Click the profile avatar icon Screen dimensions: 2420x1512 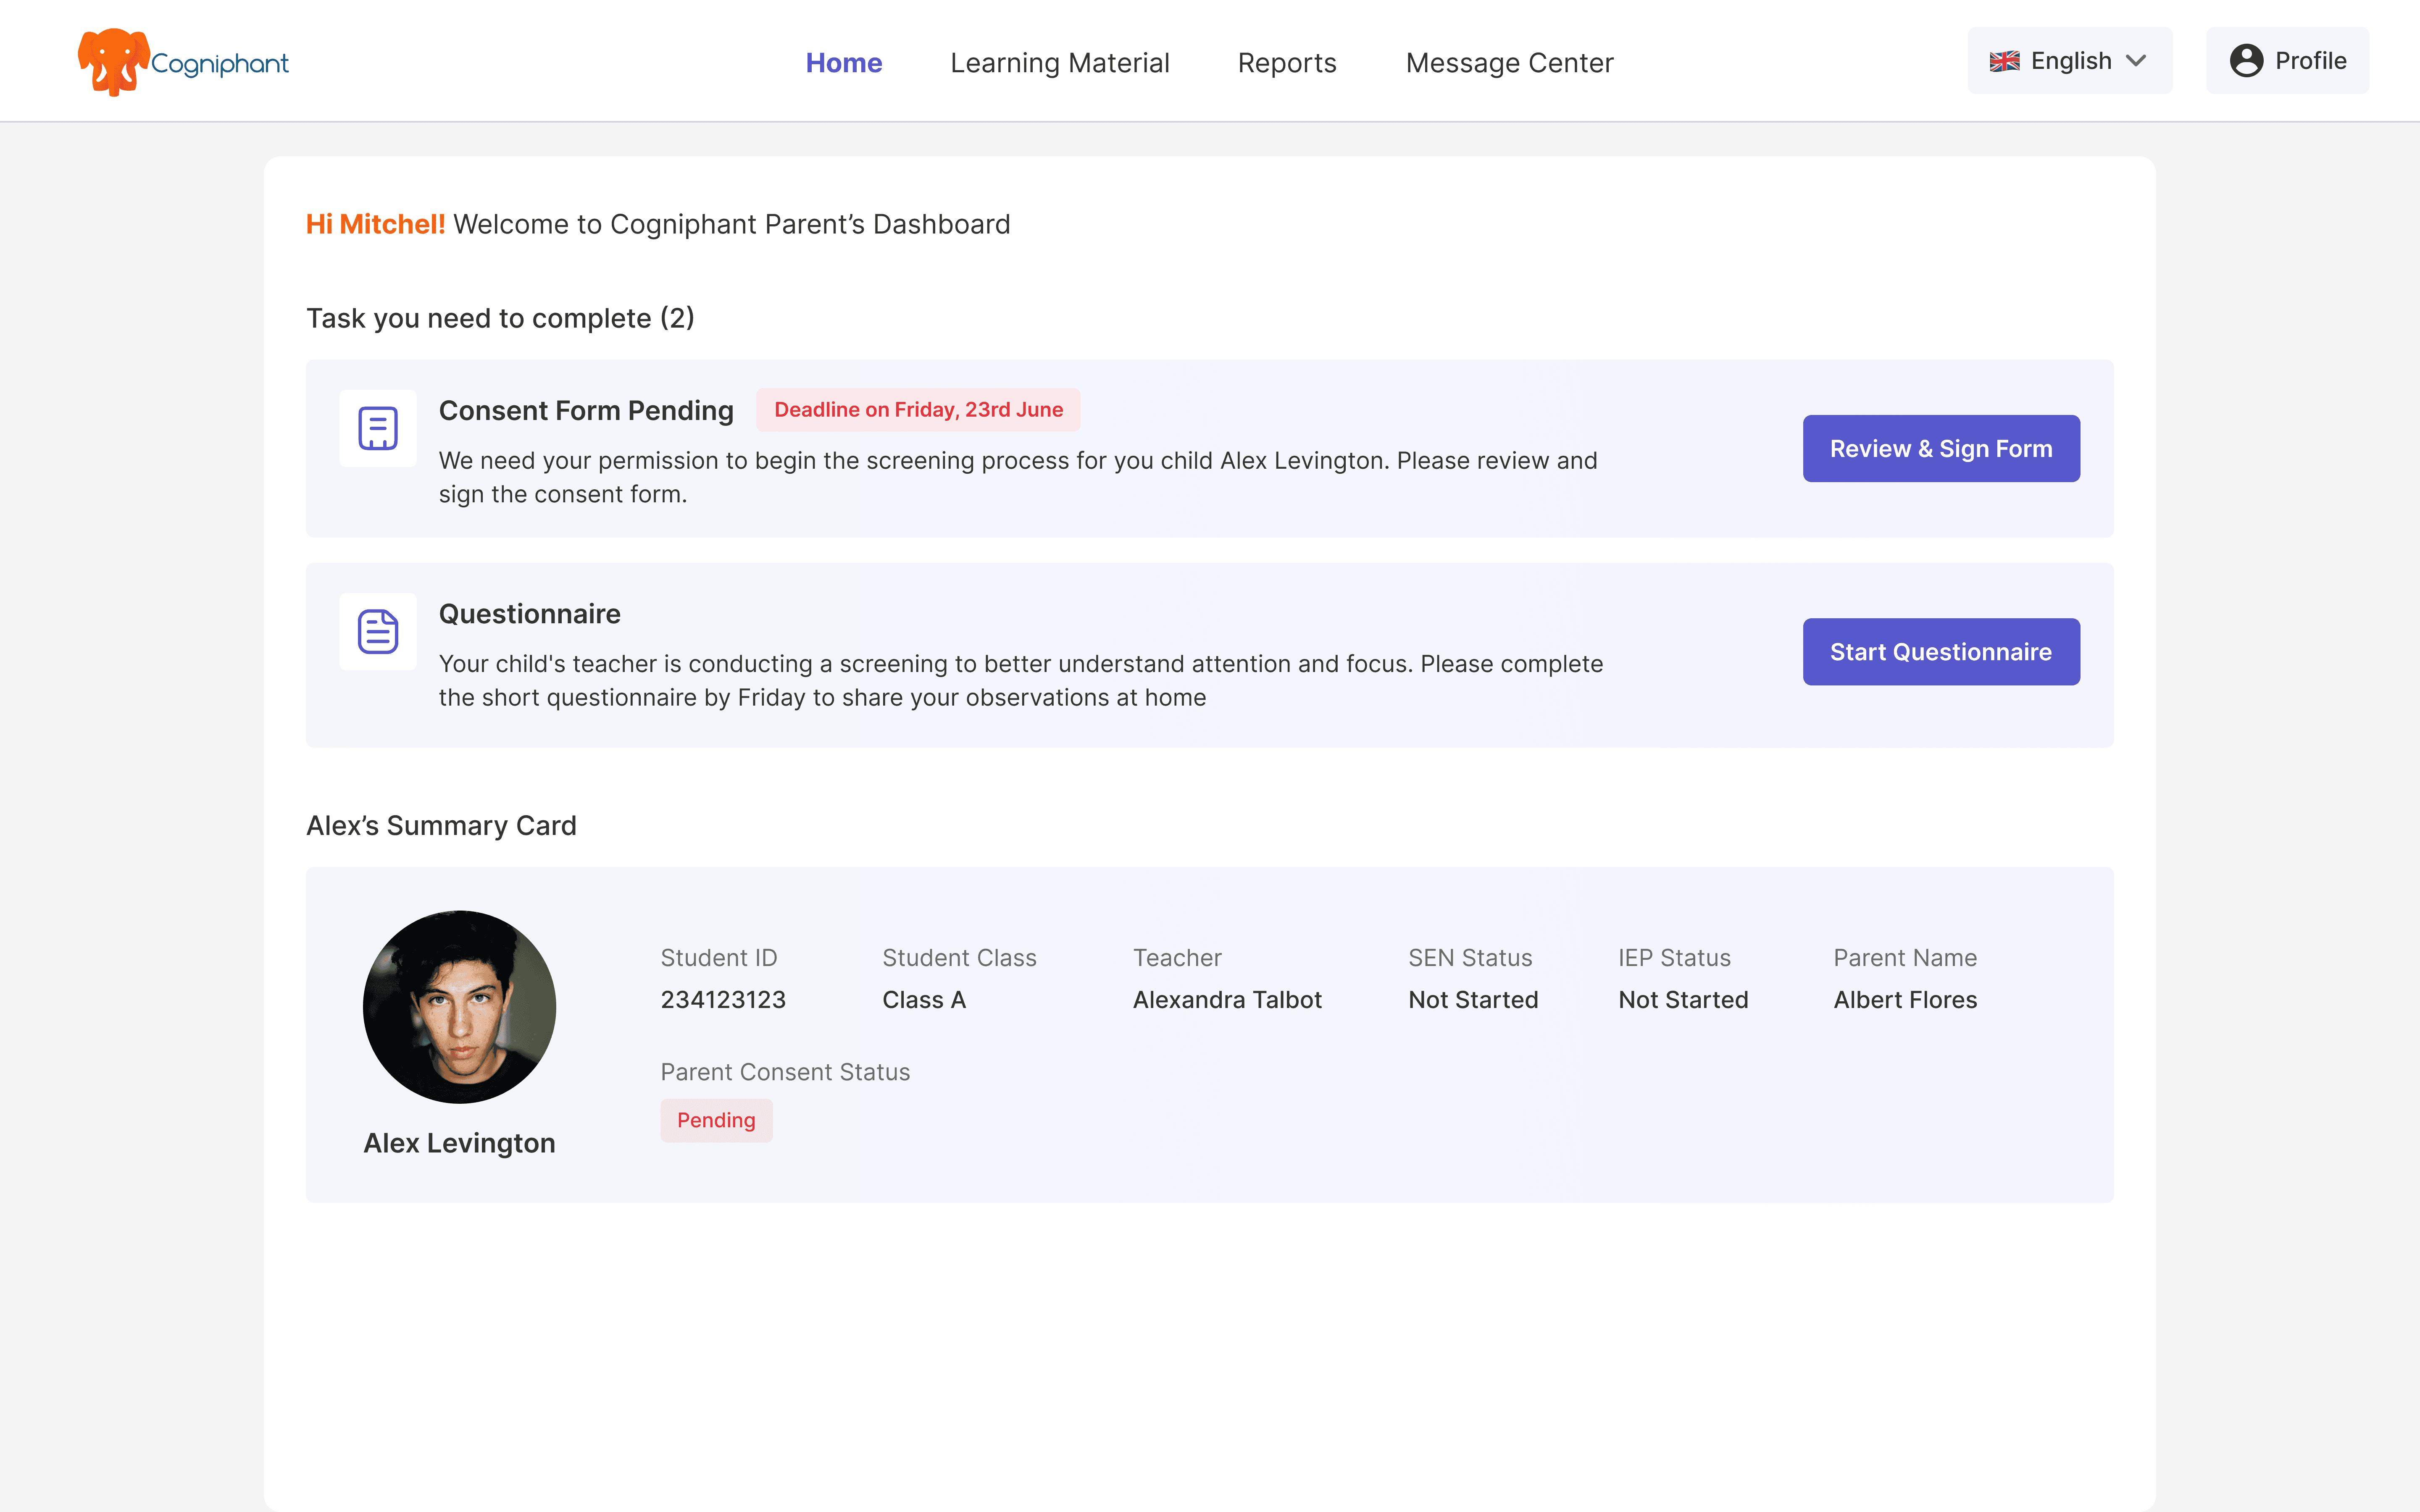[2246, 61]
